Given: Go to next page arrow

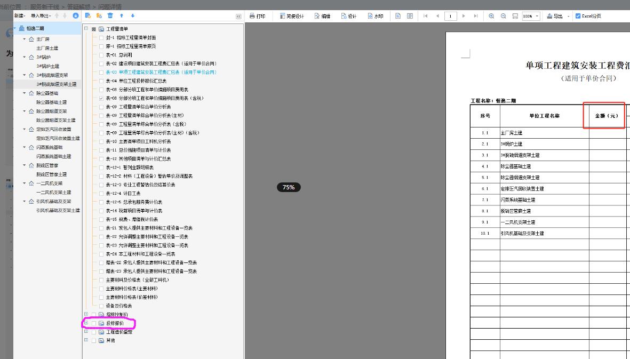Looking at the screenshot, I should click(x=464, y=16).
